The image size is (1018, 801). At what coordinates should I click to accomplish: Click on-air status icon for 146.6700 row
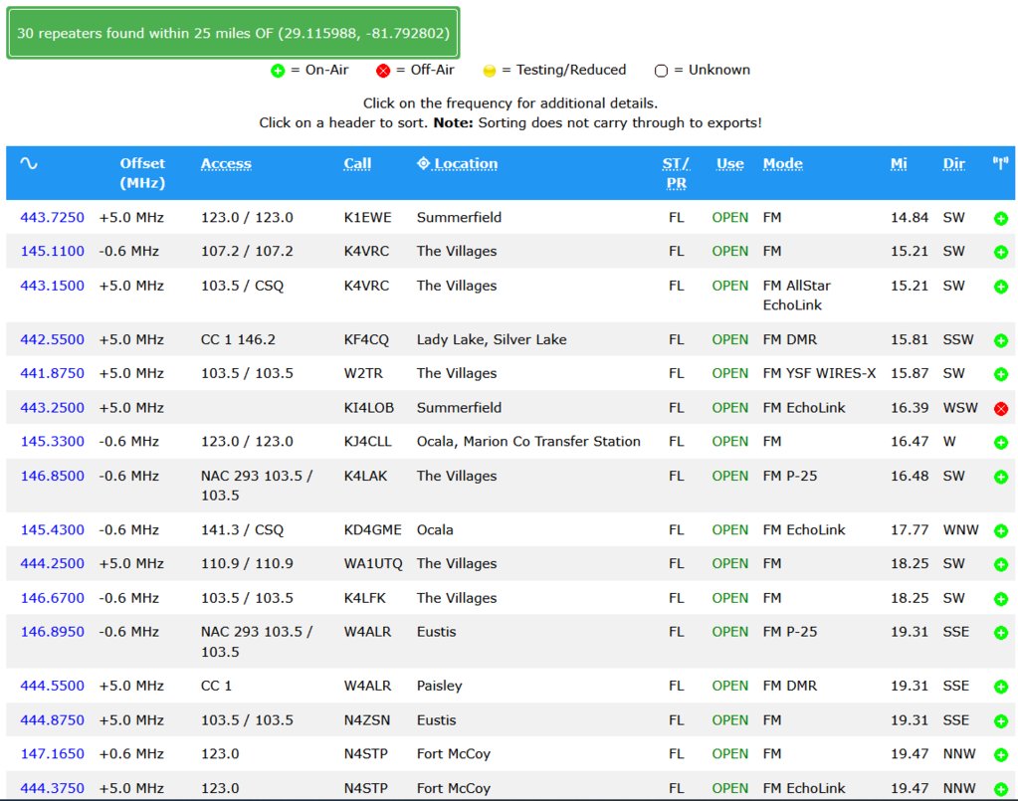point(1000,599)
